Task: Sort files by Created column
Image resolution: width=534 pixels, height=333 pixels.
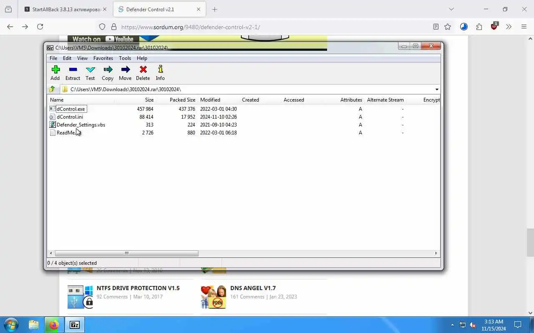Action: [260, 100]
